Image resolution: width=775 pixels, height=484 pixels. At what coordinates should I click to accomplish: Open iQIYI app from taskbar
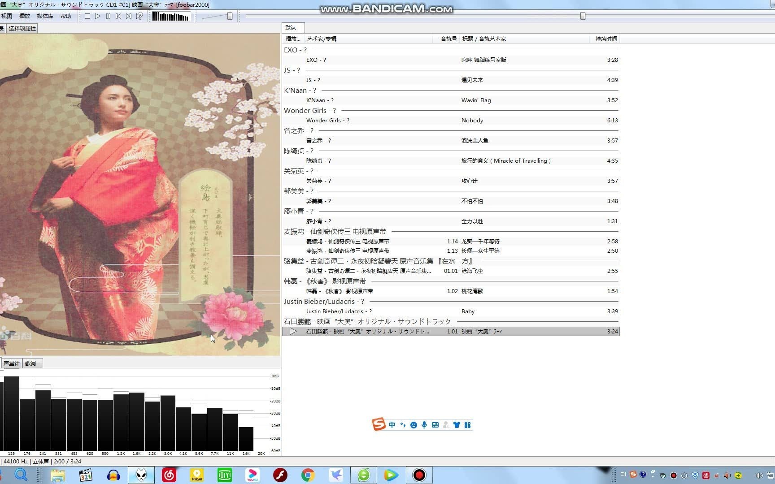click(x=225, y=475)
